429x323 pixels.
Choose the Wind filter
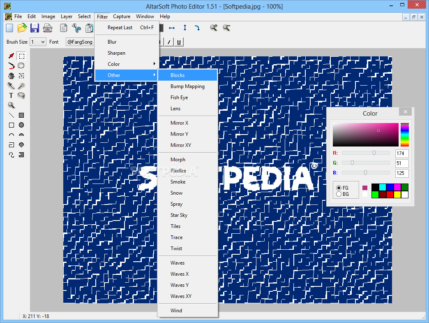188,310
